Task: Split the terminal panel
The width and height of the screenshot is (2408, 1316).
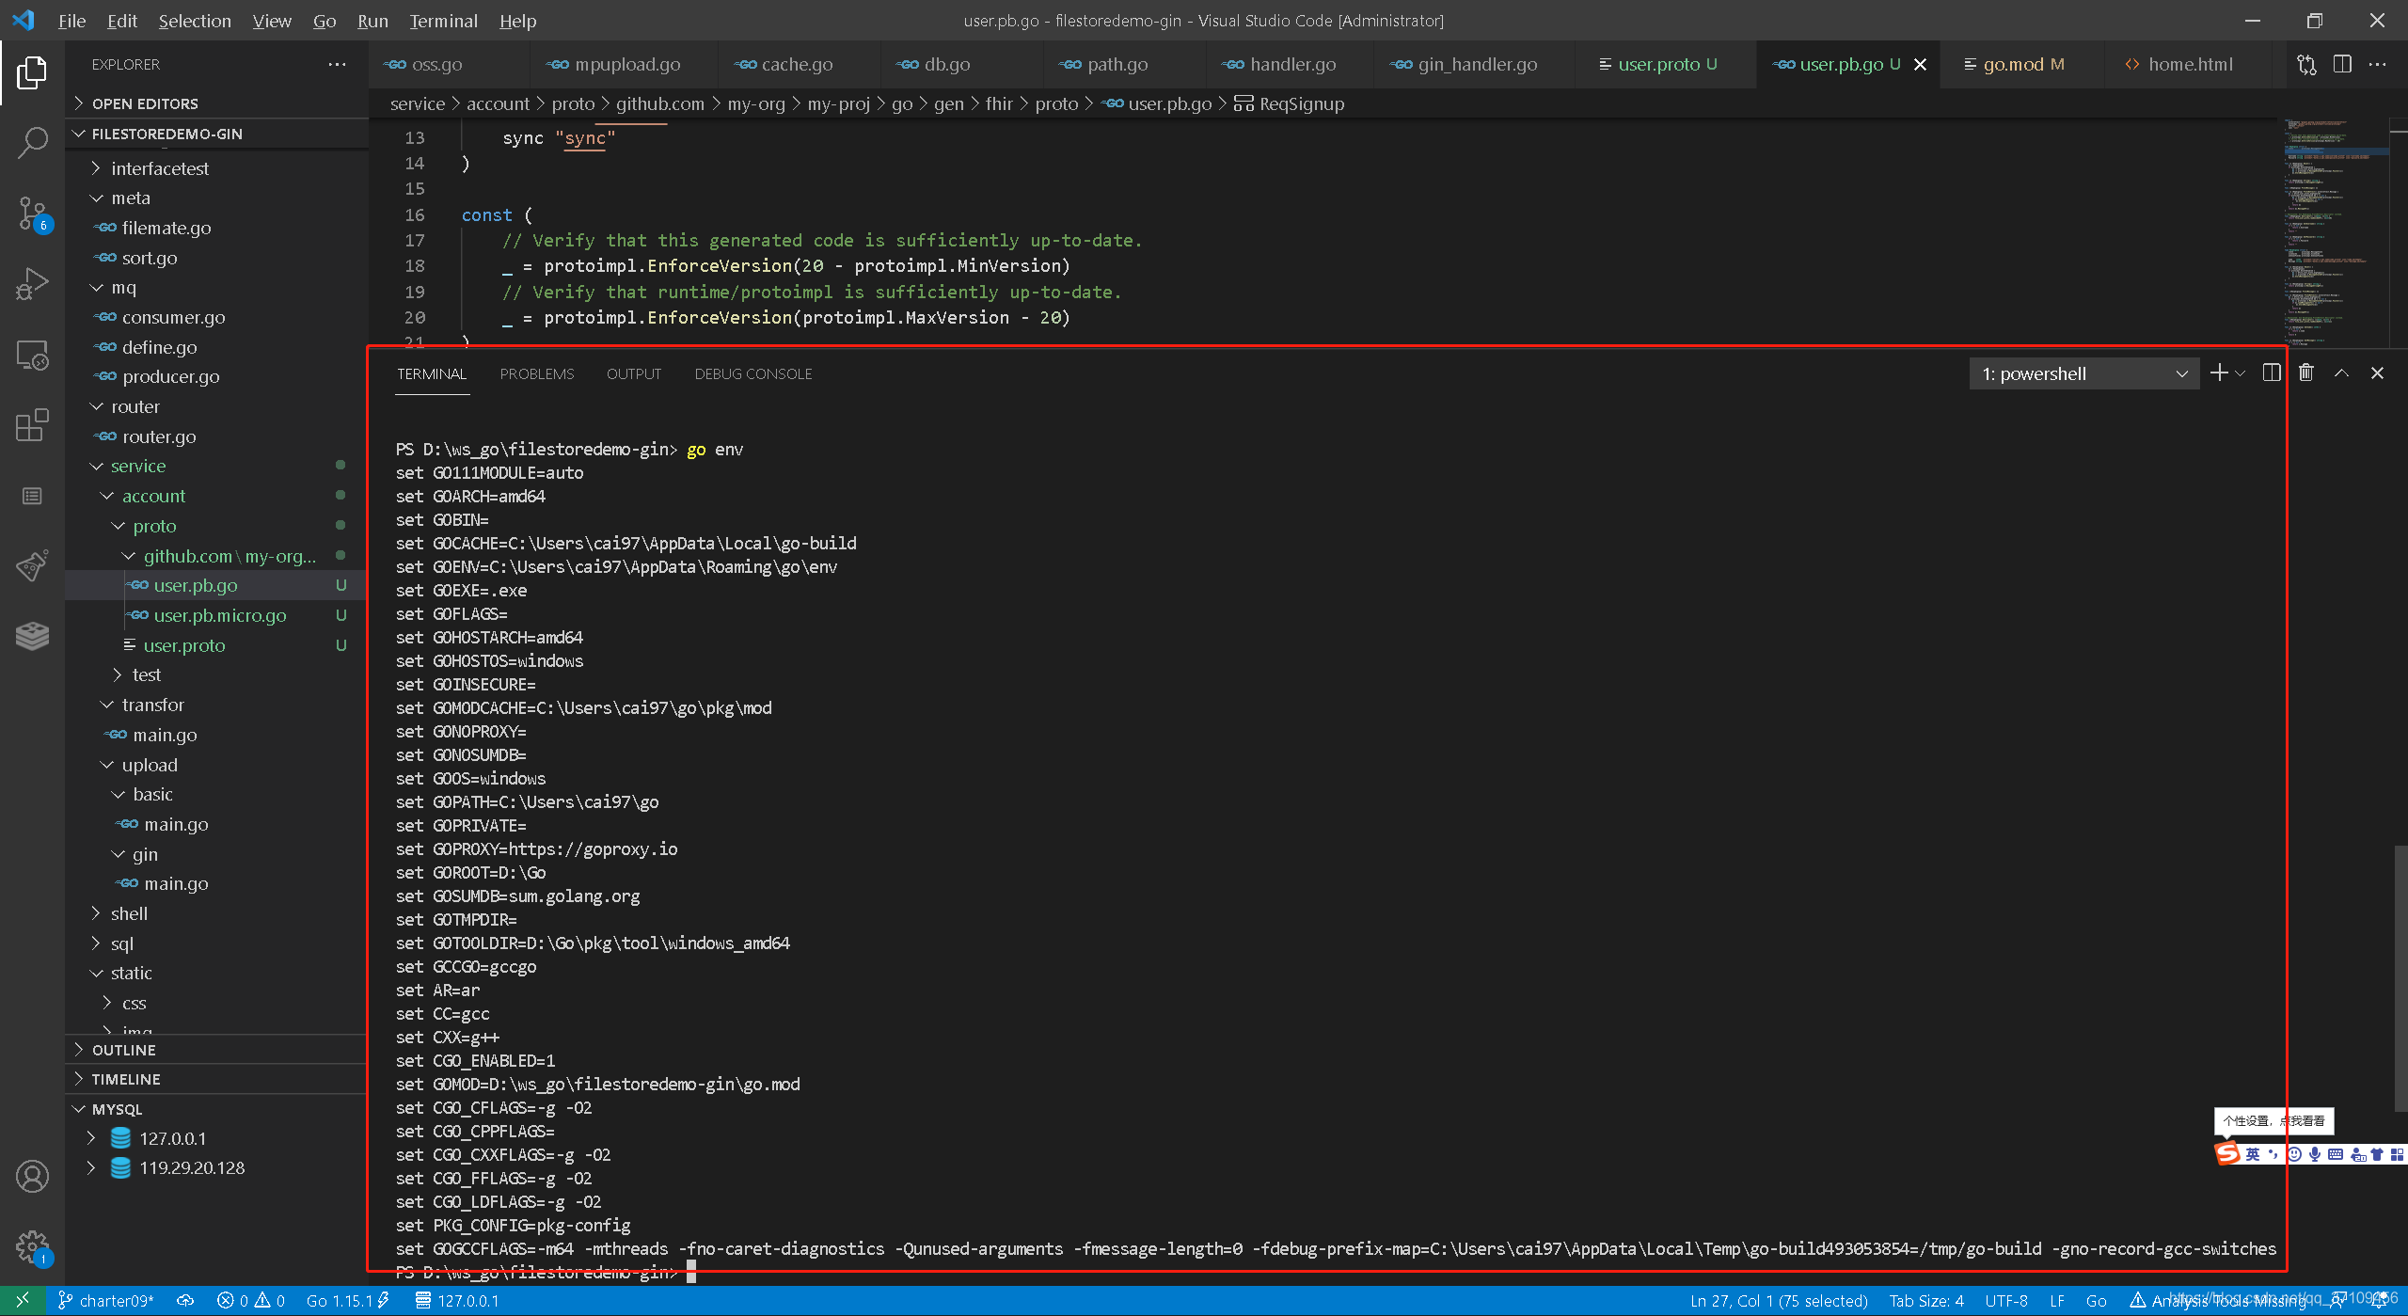Action: coord(2271,373)
